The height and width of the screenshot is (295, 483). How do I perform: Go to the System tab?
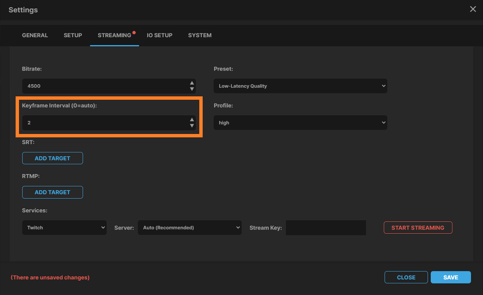(x=200, y=36)
